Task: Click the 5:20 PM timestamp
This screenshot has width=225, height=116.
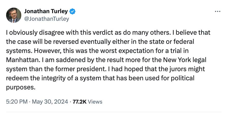Action: pos(16,102)
